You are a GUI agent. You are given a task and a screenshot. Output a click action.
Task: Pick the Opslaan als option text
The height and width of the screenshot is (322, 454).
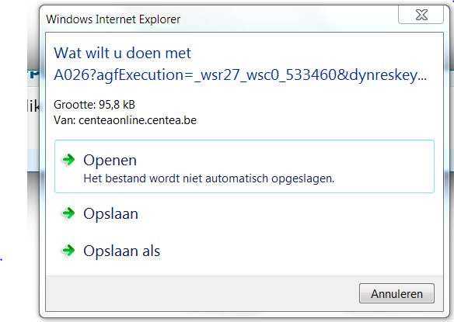pos(121,251)
